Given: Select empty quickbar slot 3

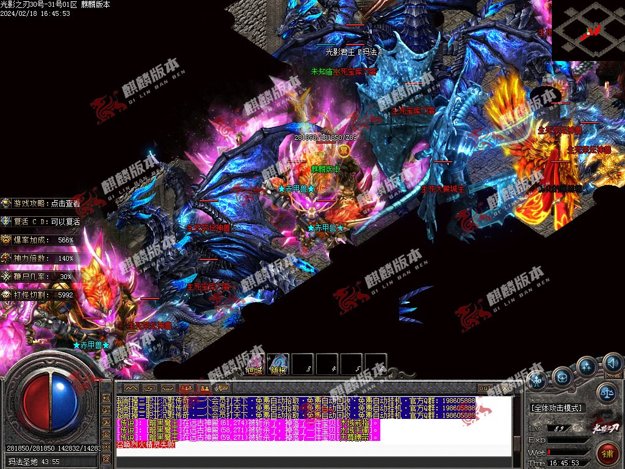Looking at the screenshot, I should pos(303,365).
